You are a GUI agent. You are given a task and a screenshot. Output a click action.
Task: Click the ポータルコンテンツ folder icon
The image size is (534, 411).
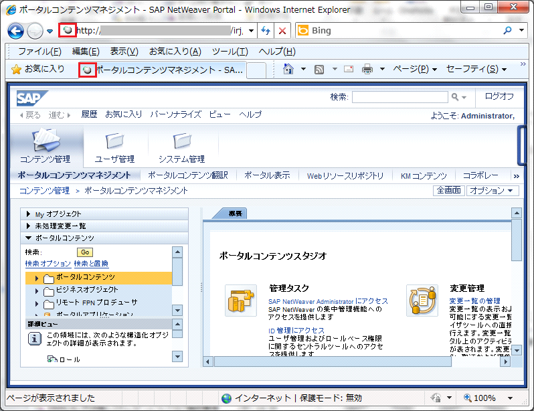tap(49, 278)
